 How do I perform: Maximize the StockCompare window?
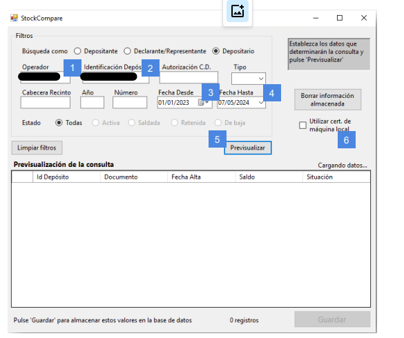coord(340,18)
